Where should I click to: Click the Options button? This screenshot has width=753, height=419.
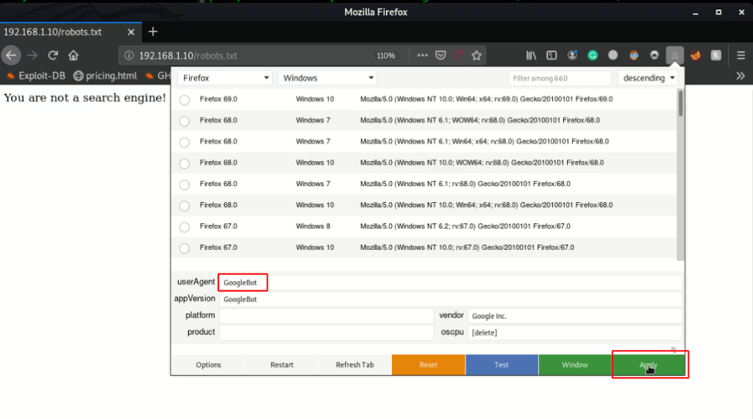pos(208,365)
